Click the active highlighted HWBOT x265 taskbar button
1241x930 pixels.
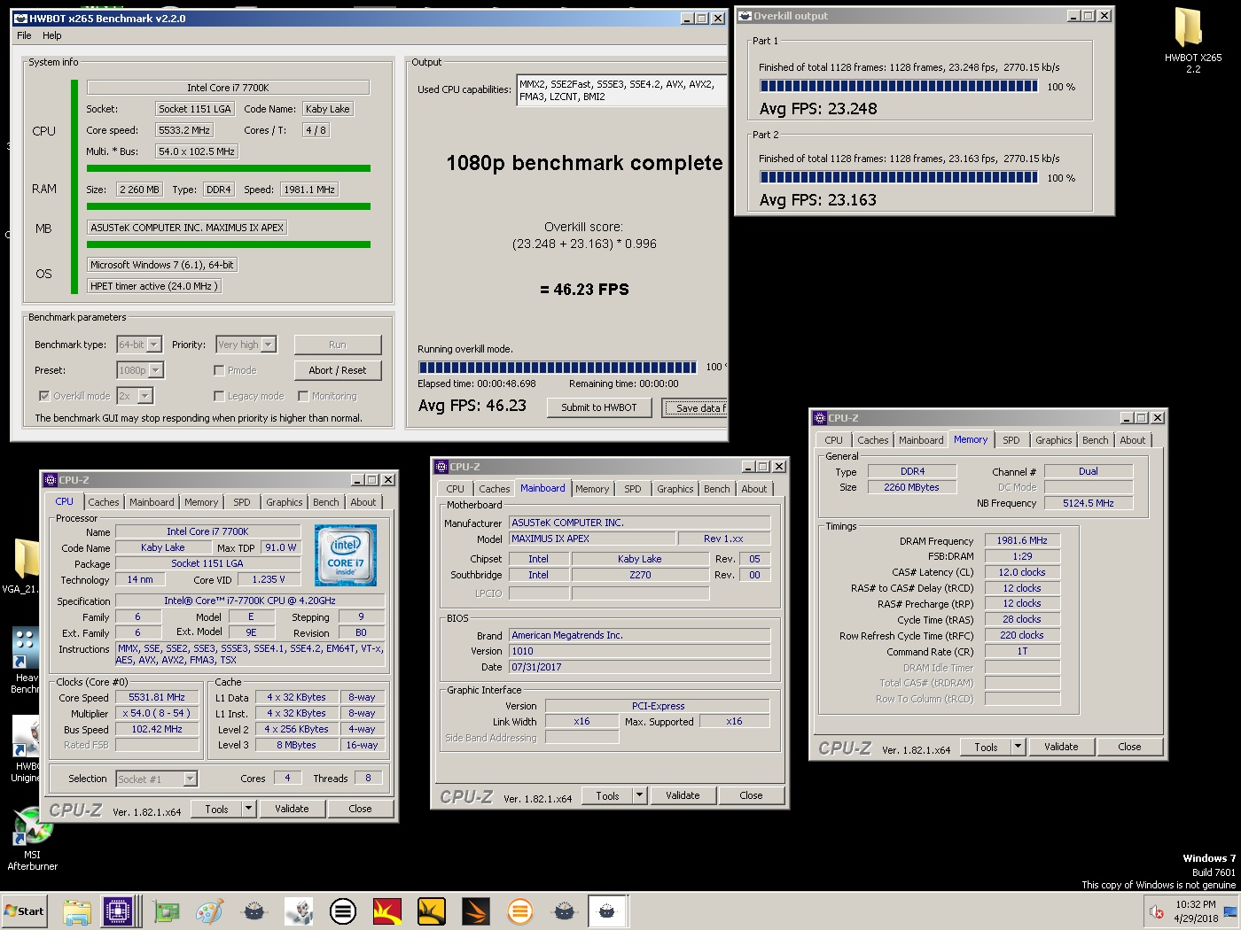607,911
